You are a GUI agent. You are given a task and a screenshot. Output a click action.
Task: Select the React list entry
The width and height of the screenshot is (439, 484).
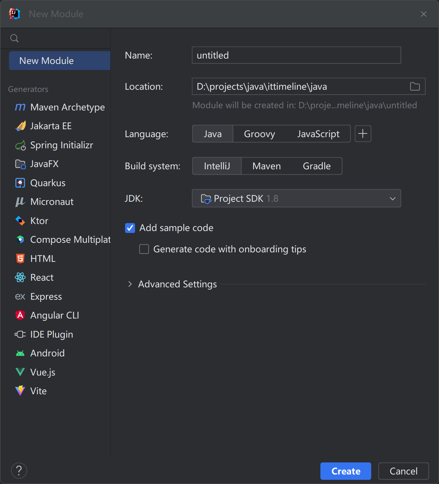tap(60, 277)
